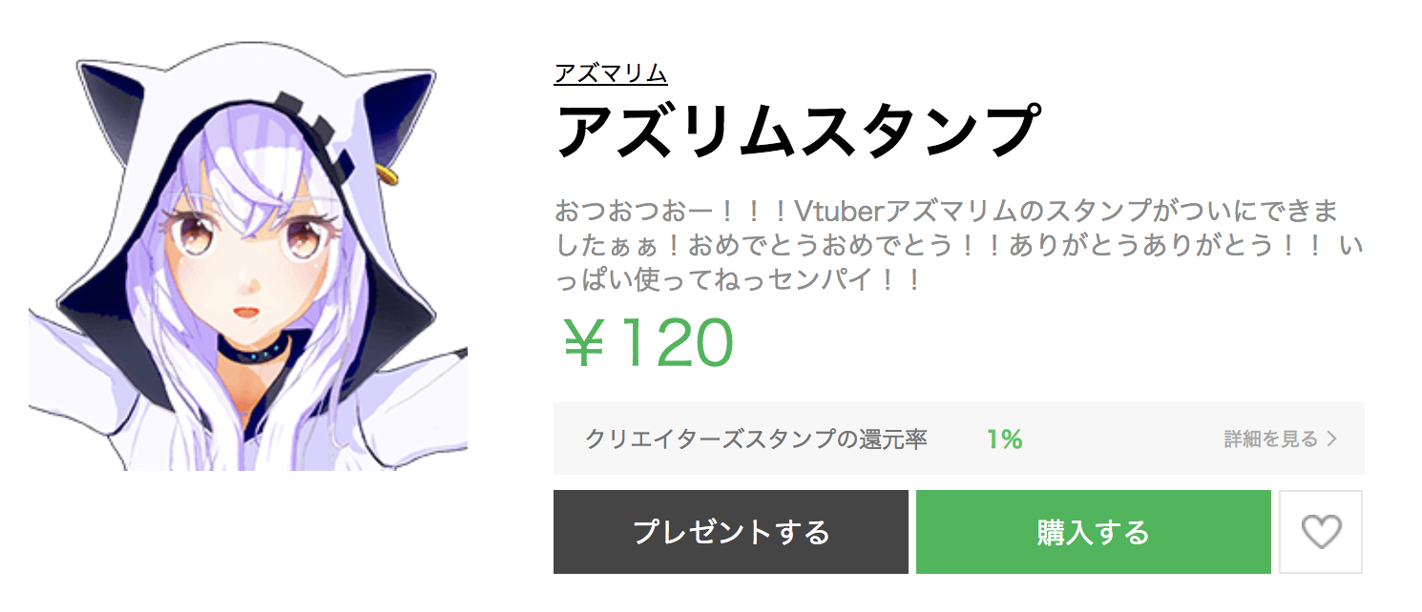This screenshot has height=612, width=1422.
Task: Click the green 購入する purchase button
Action: [1093, 532]
